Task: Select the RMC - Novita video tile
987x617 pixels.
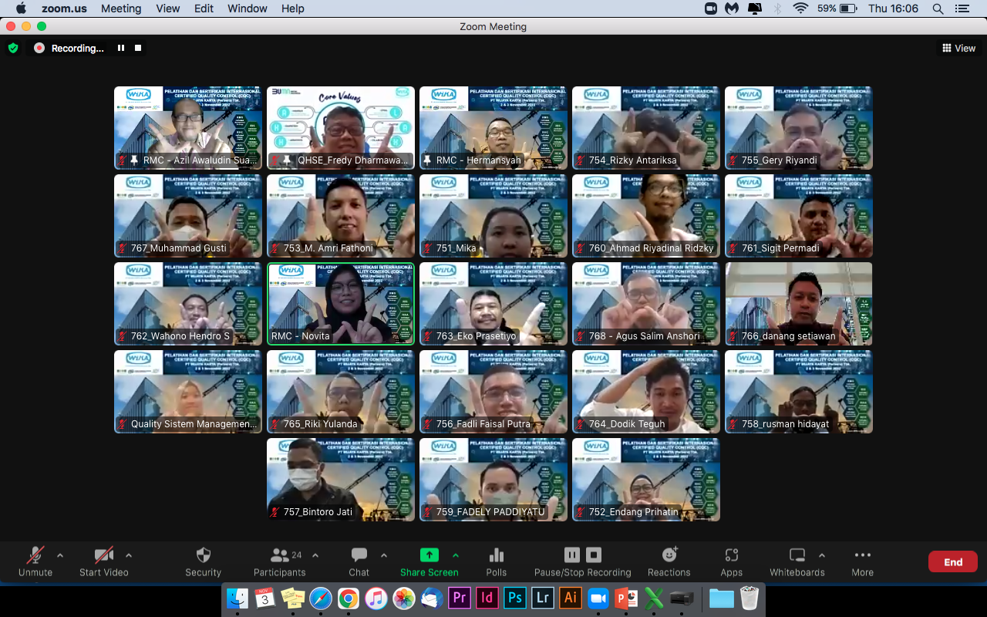Action: point(340,303)
